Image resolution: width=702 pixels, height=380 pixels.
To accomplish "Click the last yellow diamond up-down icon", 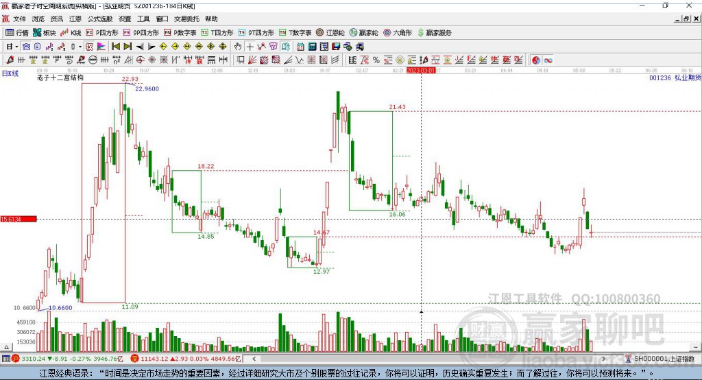I will pos(223,46).
